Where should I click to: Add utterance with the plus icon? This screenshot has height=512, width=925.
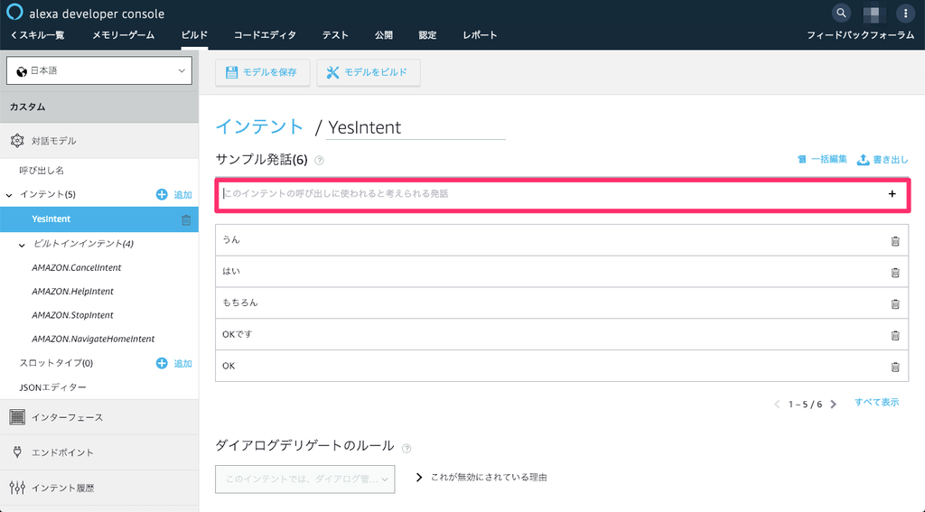[892, 193]
